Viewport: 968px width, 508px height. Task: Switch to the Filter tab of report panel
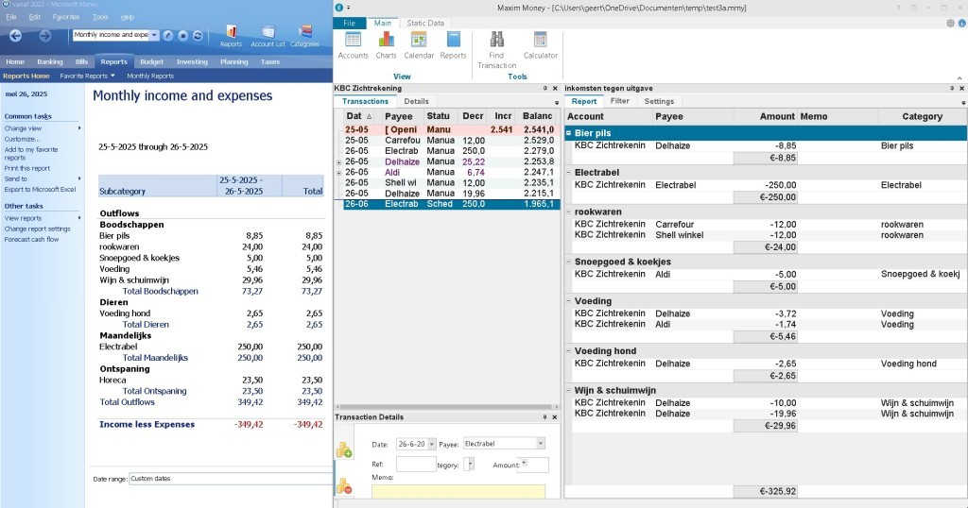tap(620, 101)
